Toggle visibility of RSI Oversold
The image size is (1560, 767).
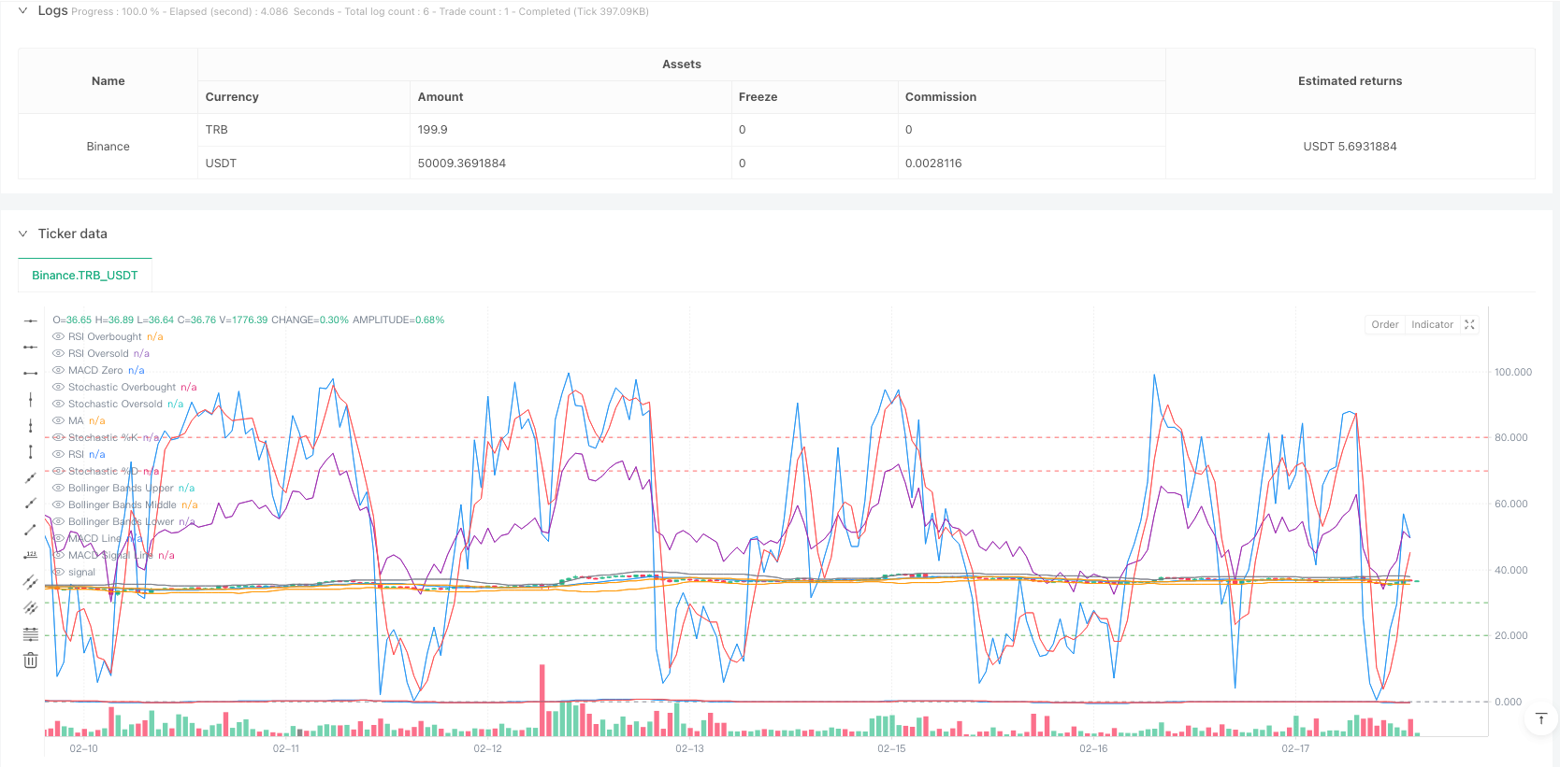point(58,353)
